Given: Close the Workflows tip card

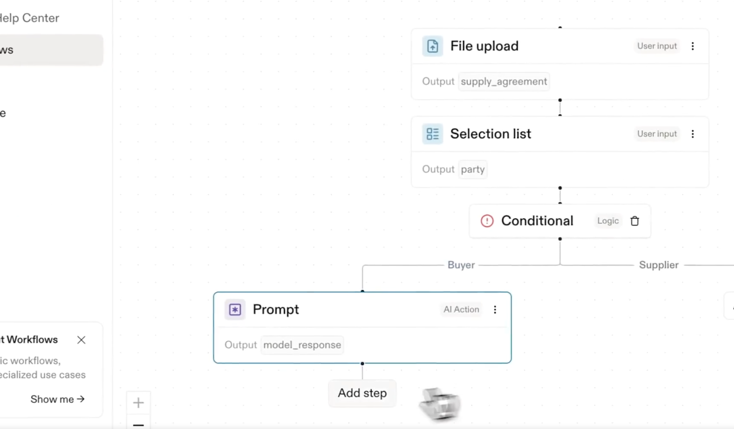Looking at the screenshot, I should (81, 340).
